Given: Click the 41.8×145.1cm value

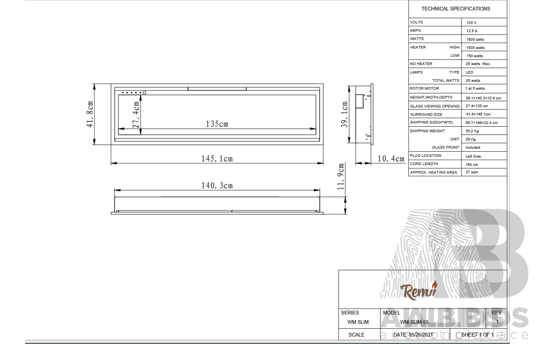Looking at the screenshot, I should (x=478, y=114).
